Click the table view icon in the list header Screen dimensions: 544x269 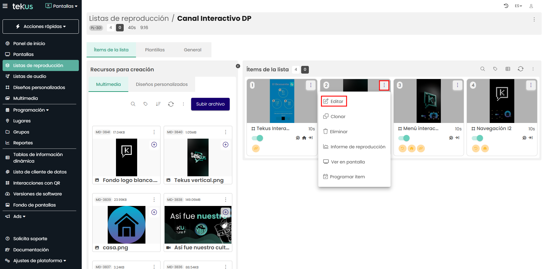(508, 69)
